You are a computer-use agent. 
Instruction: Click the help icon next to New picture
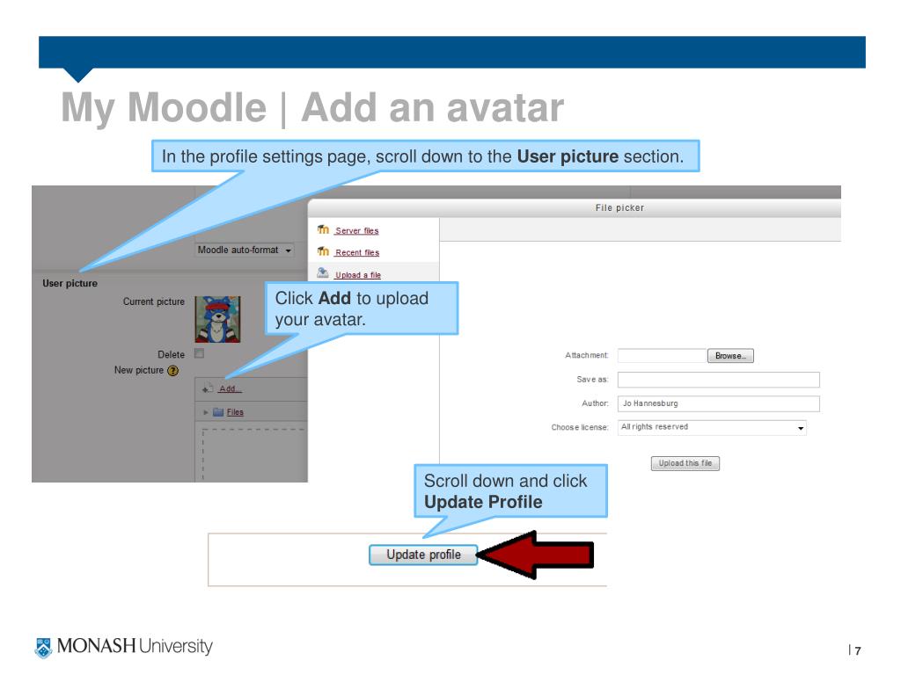173,371
